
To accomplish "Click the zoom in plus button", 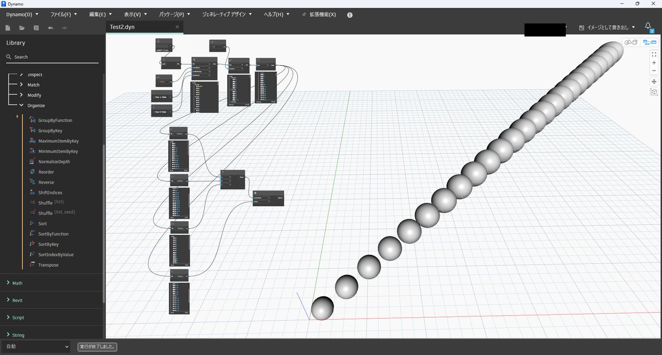I will 654,62.
